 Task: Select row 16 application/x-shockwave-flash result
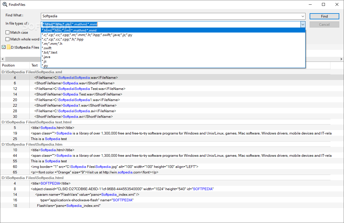click(x=172, y=200)
